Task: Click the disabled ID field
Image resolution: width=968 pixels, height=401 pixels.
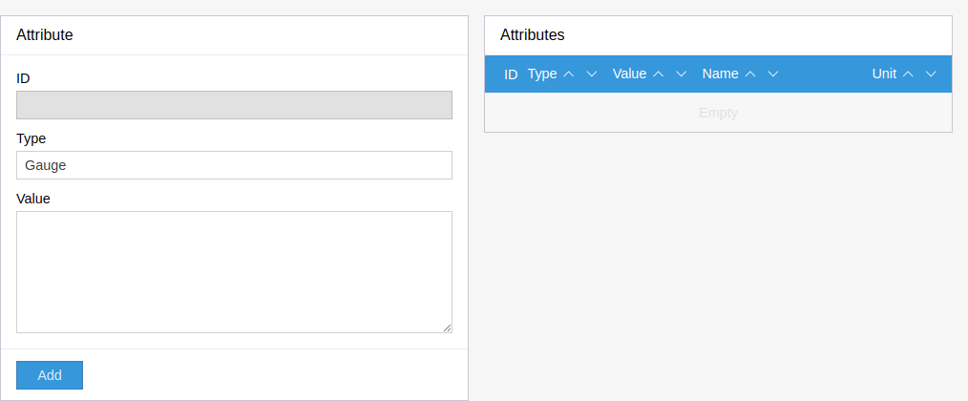Action: click(234, 105)
